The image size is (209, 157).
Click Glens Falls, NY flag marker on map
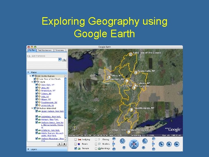(x=136, y=73)
